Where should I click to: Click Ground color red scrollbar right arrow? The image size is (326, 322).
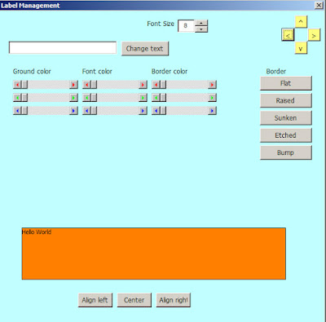[73, 85]
